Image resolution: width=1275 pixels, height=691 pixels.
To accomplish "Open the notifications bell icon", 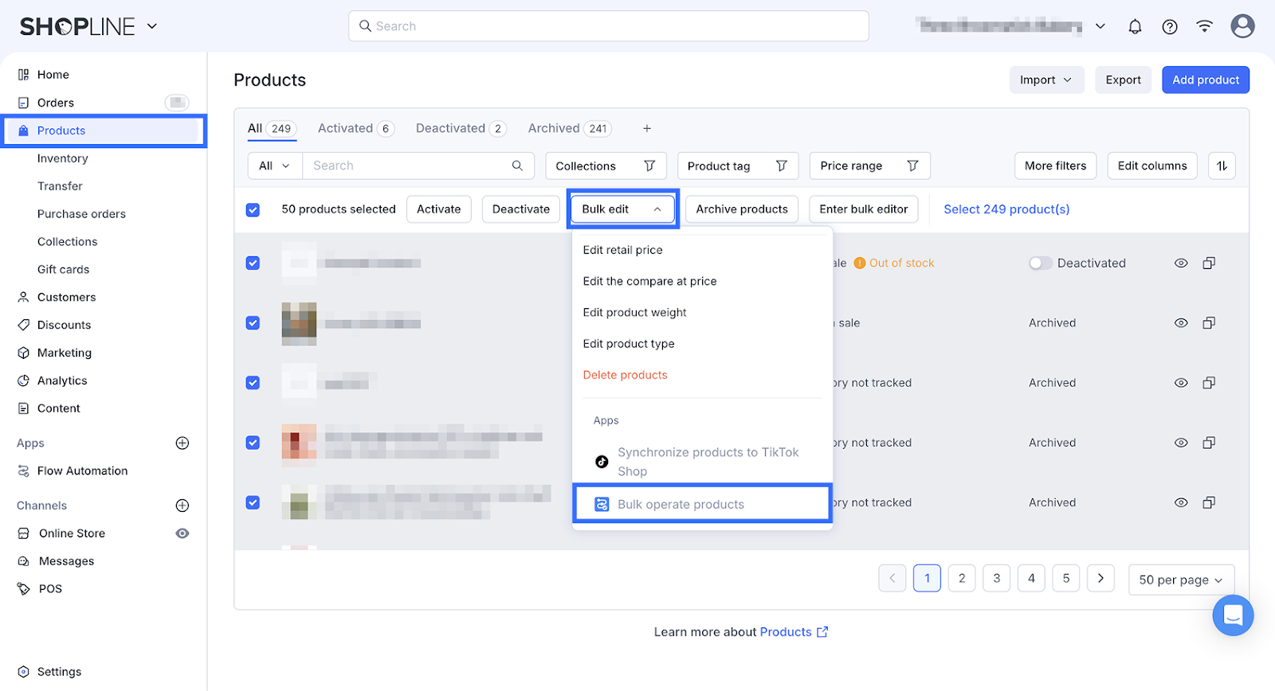I will pyautogui.click(x=1135, y=26).
